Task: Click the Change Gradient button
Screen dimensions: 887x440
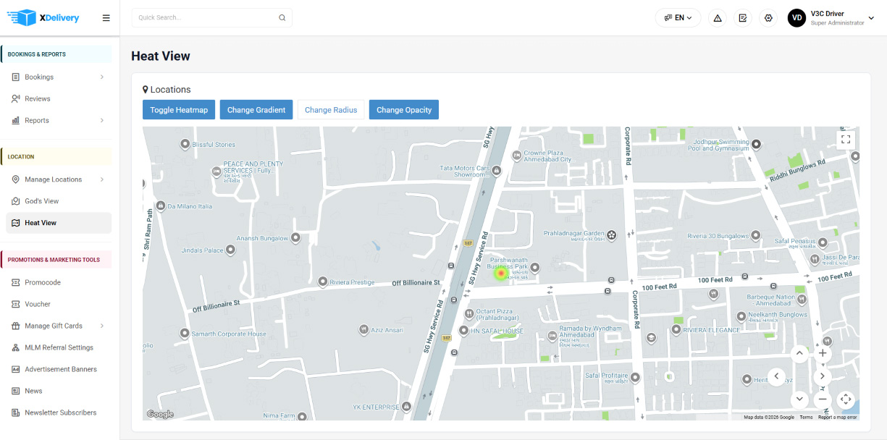Action: (256, 110)
